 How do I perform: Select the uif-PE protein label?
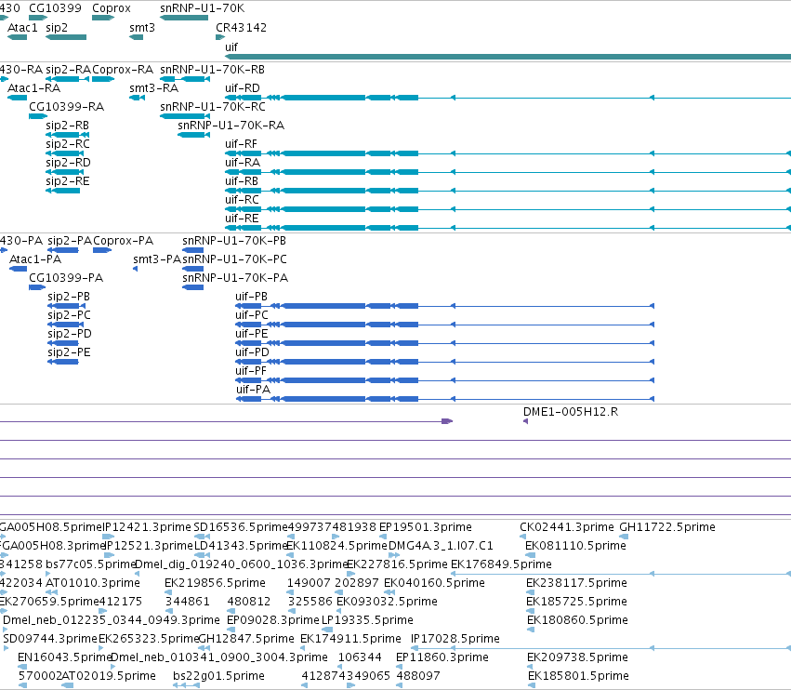click(251, 334)
